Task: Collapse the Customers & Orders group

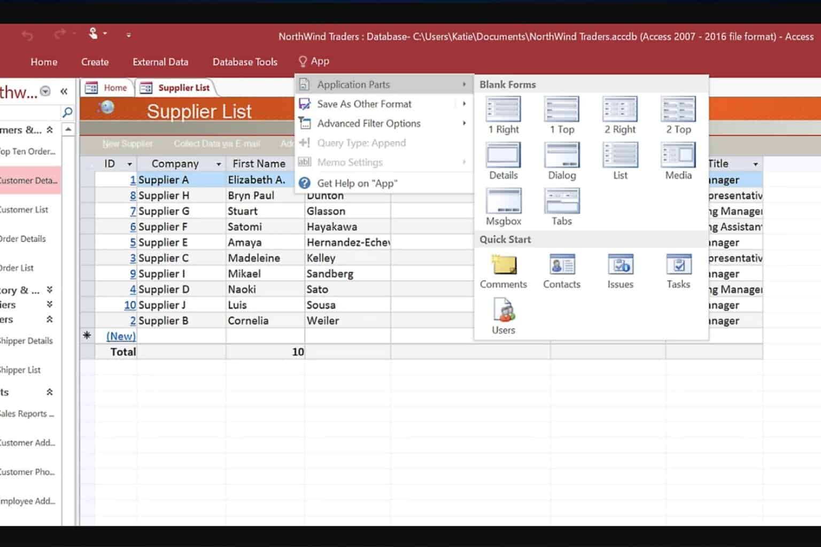Action: tap(50, 130)
